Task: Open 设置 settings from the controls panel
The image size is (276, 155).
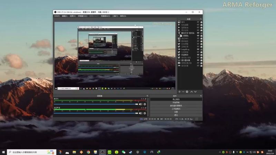Action: tap(176, 112)
